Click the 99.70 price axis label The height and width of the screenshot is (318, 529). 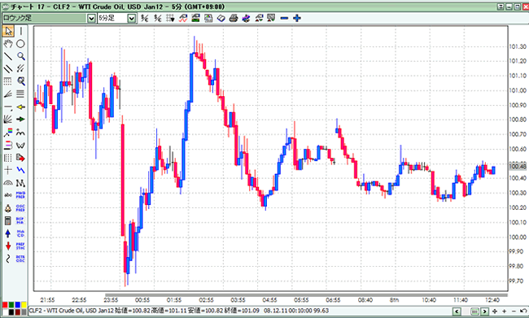517,281
